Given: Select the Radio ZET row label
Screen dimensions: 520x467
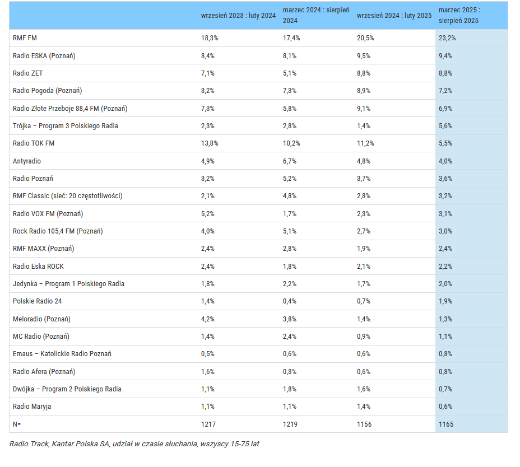Looking at the screenshot, I should pos(28,73).
